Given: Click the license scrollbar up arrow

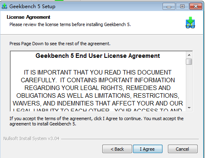Looking at the screenshot, I should pos(189,55).
